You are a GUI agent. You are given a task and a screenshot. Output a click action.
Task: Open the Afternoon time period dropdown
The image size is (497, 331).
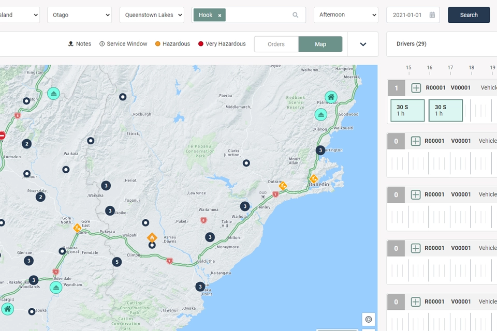tap(345, 14)
